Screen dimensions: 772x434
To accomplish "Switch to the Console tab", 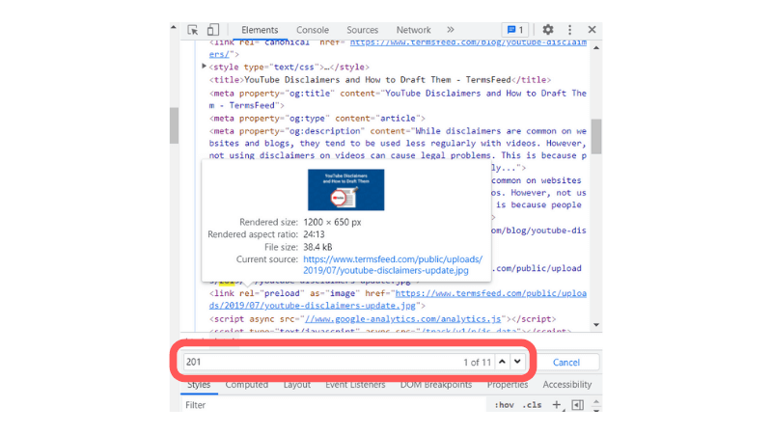I will [312, 30].
